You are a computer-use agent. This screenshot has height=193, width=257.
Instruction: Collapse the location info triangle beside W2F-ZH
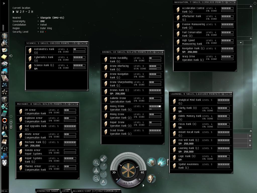(x=14, y=12)
